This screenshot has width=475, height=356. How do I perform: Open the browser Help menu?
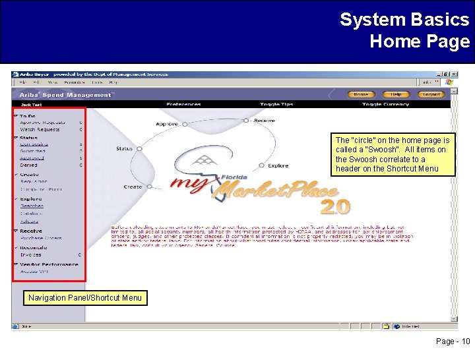pos(113,82)
